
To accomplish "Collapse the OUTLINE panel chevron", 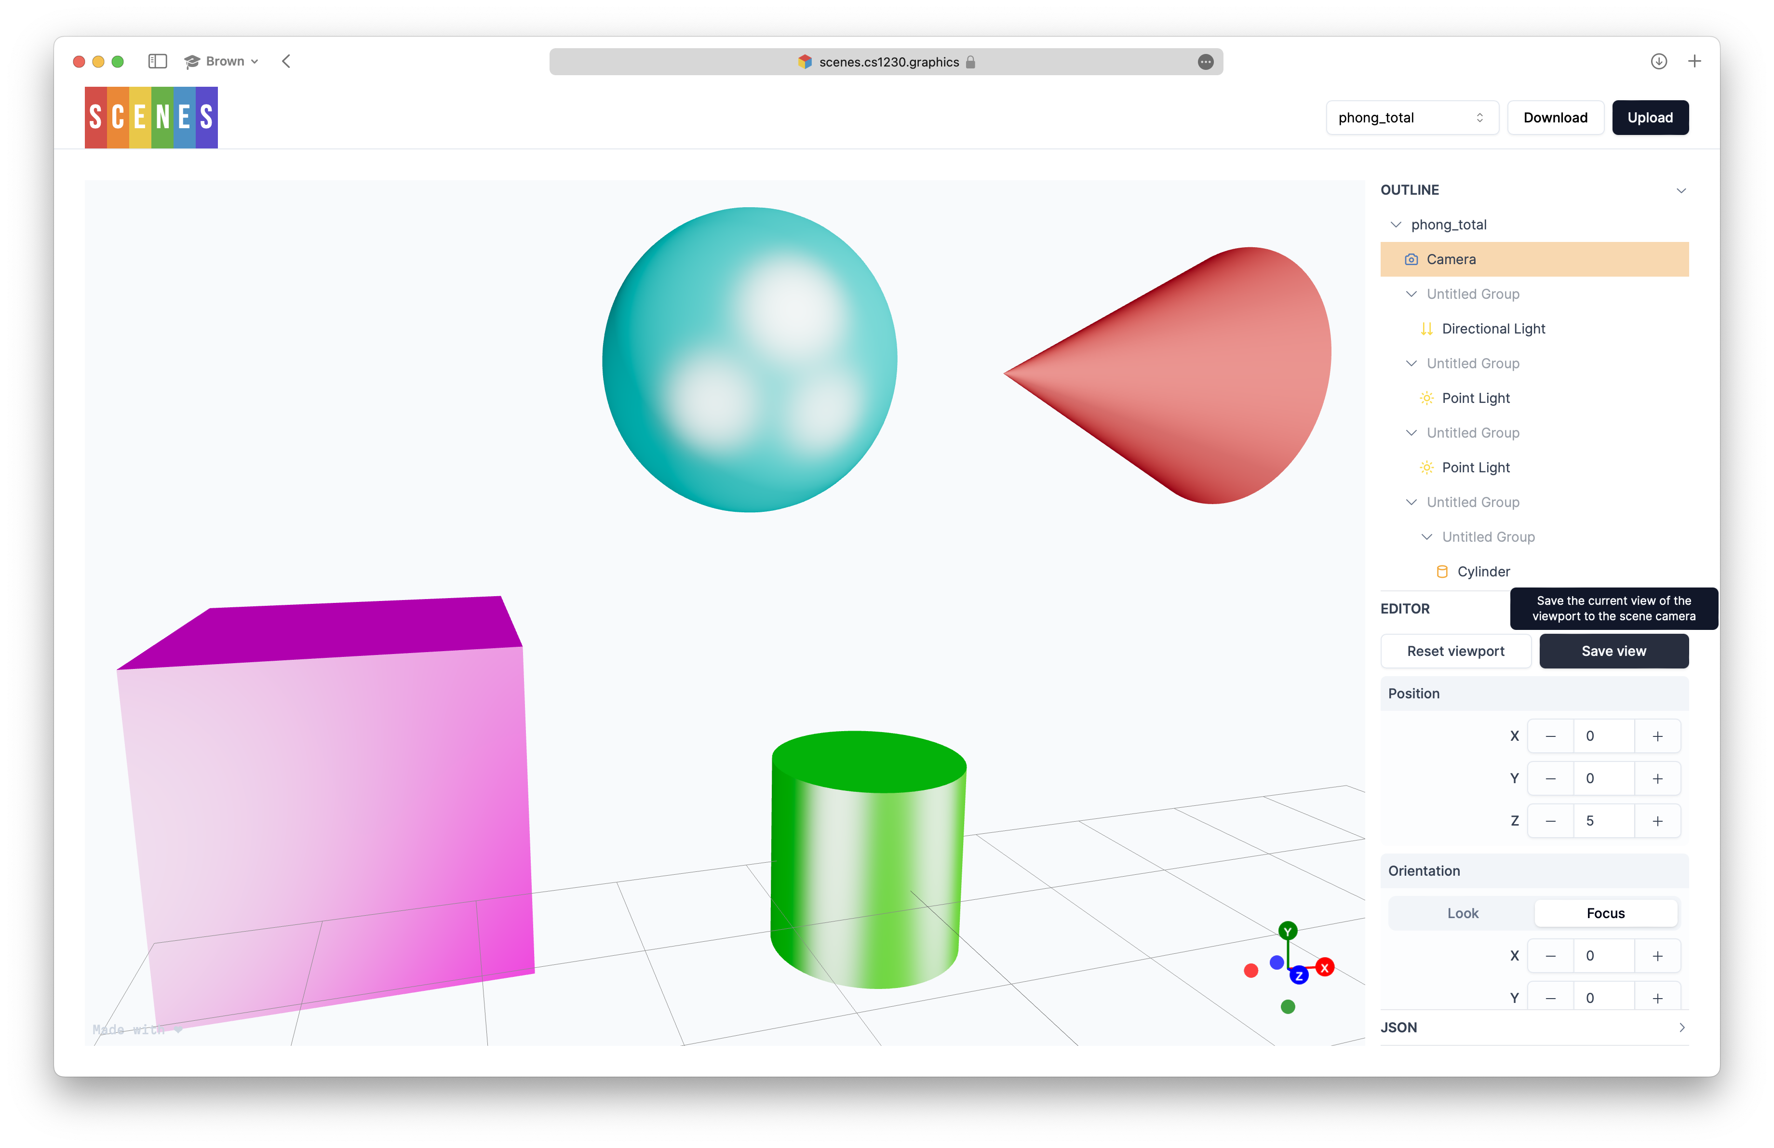I will [x=1681, y=191].
